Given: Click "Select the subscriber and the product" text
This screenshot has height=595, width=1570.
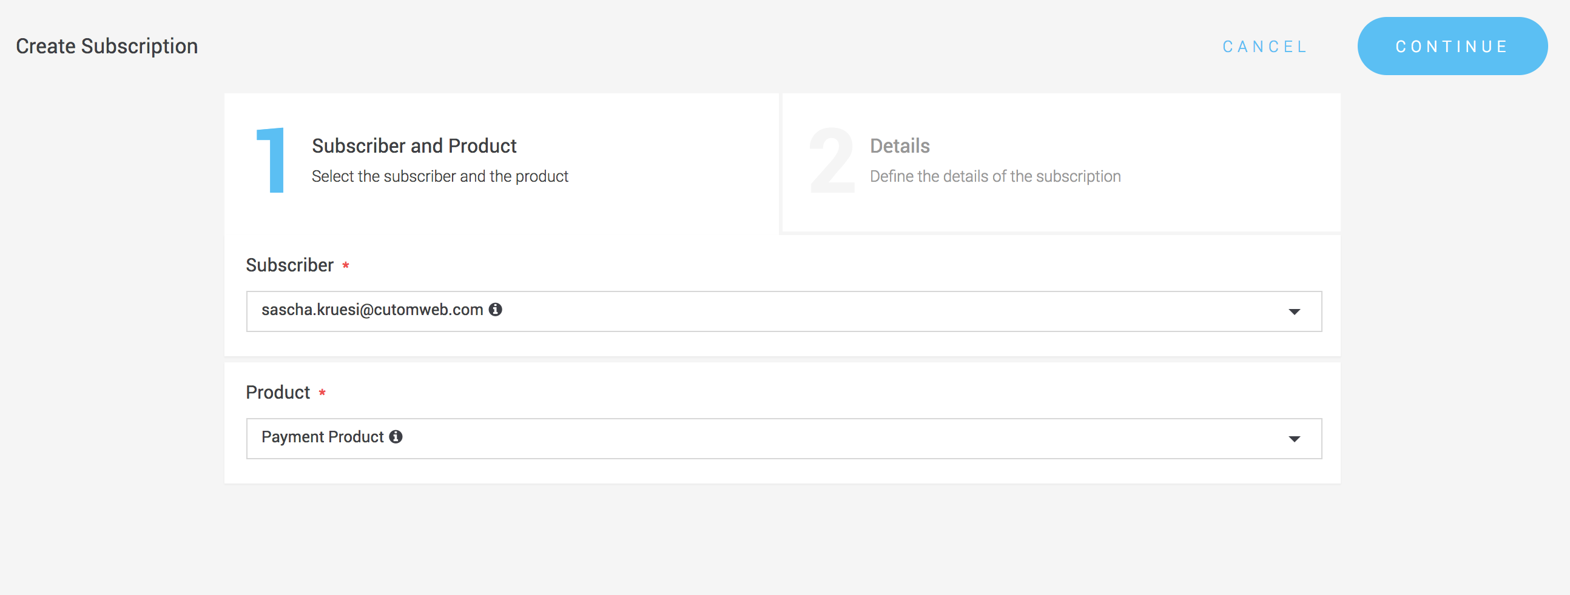Looking at the screenshot, I should pos(439,176).
